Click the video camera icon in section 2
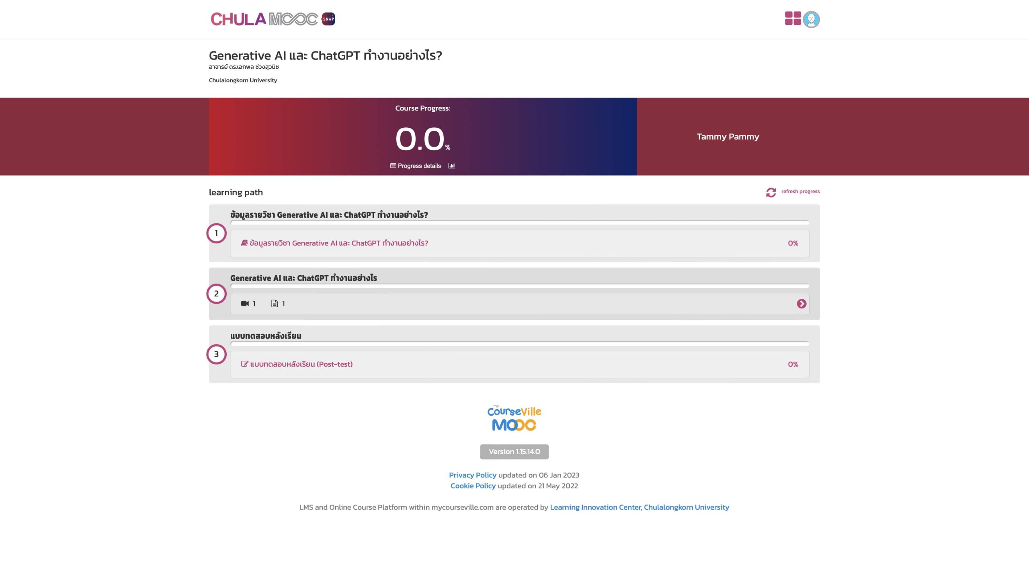This screenshot has width=1029, height=578. 245,304
